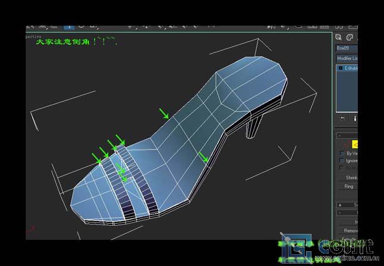Collapse the Edit Edges minus rollout
Image resolution: width=384 pixels, height=266 pixels.
pos(347,213)
